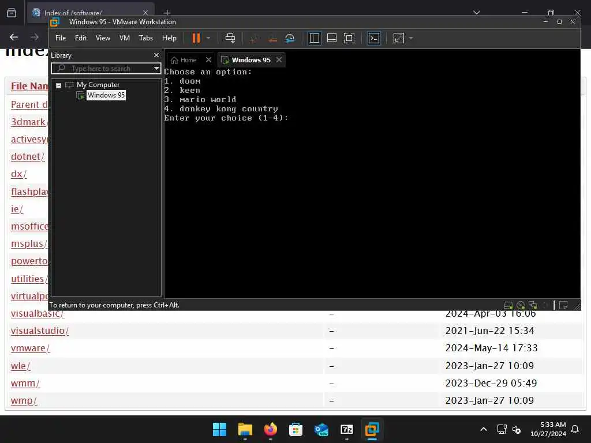Click the message log status bar icon
Image resolution: width=591 pixels, height=443 pixels.
563,305
